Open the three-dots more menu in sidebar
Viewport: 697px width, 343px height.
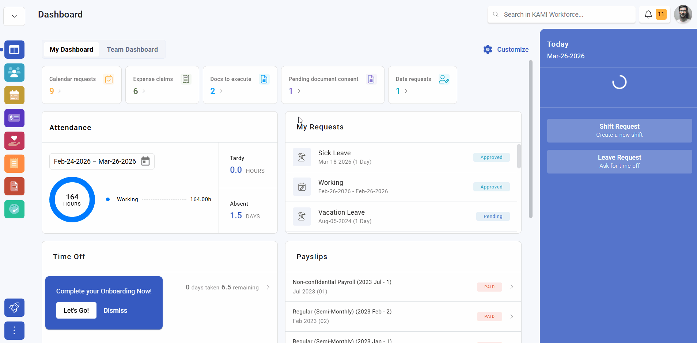[14, 330]
